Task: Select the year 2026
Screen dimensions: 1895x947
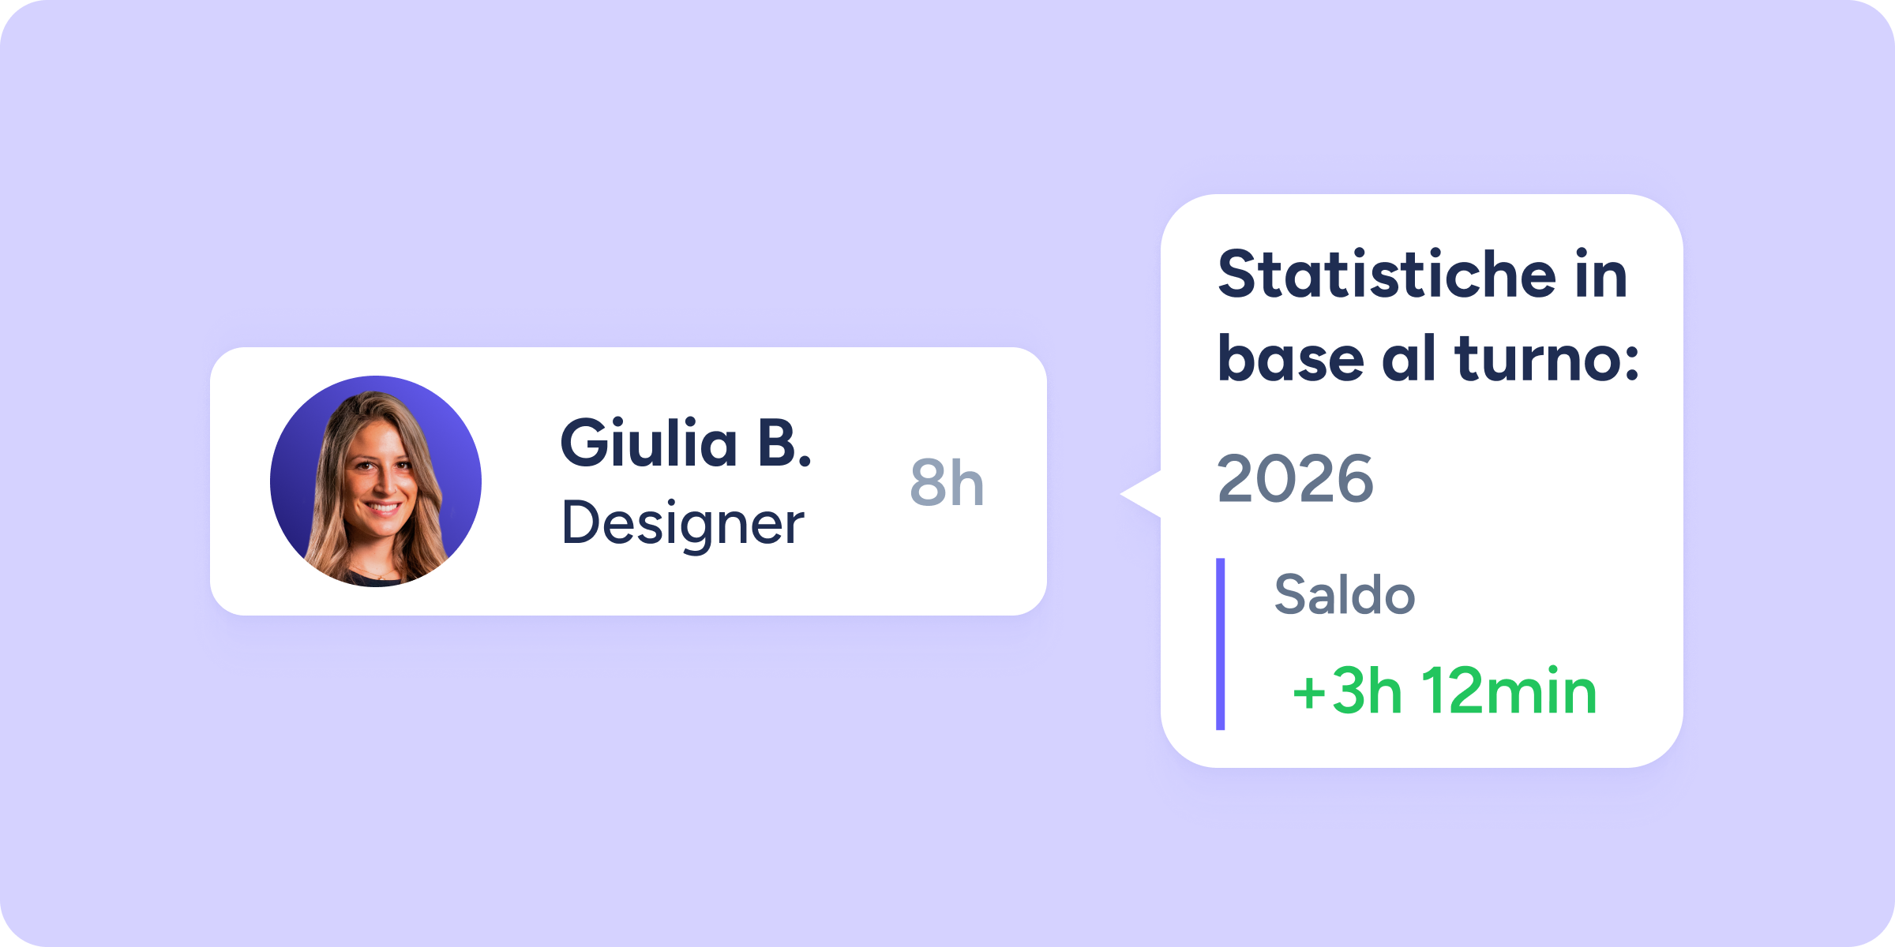Action: (1296, 479)
